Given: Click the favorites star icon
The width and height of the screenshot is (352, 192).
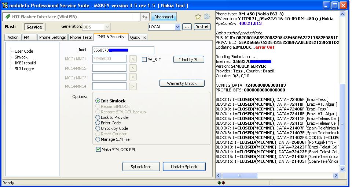Looking at the screenshot, I should pyautogui.click(x=198, y=17).
